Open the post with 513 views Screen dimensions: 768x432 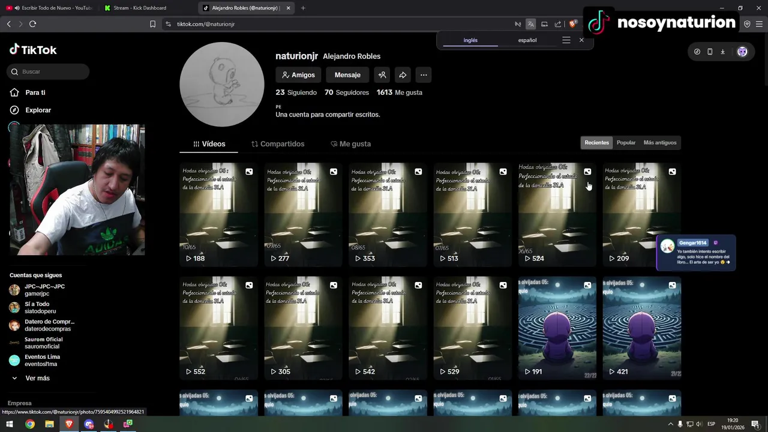pos(473,215)
